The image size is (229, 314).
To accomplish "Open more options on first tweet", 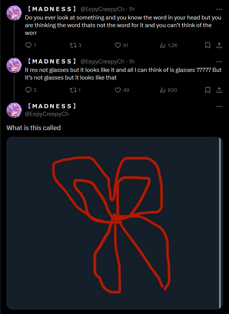I will (x=219, y=10).
